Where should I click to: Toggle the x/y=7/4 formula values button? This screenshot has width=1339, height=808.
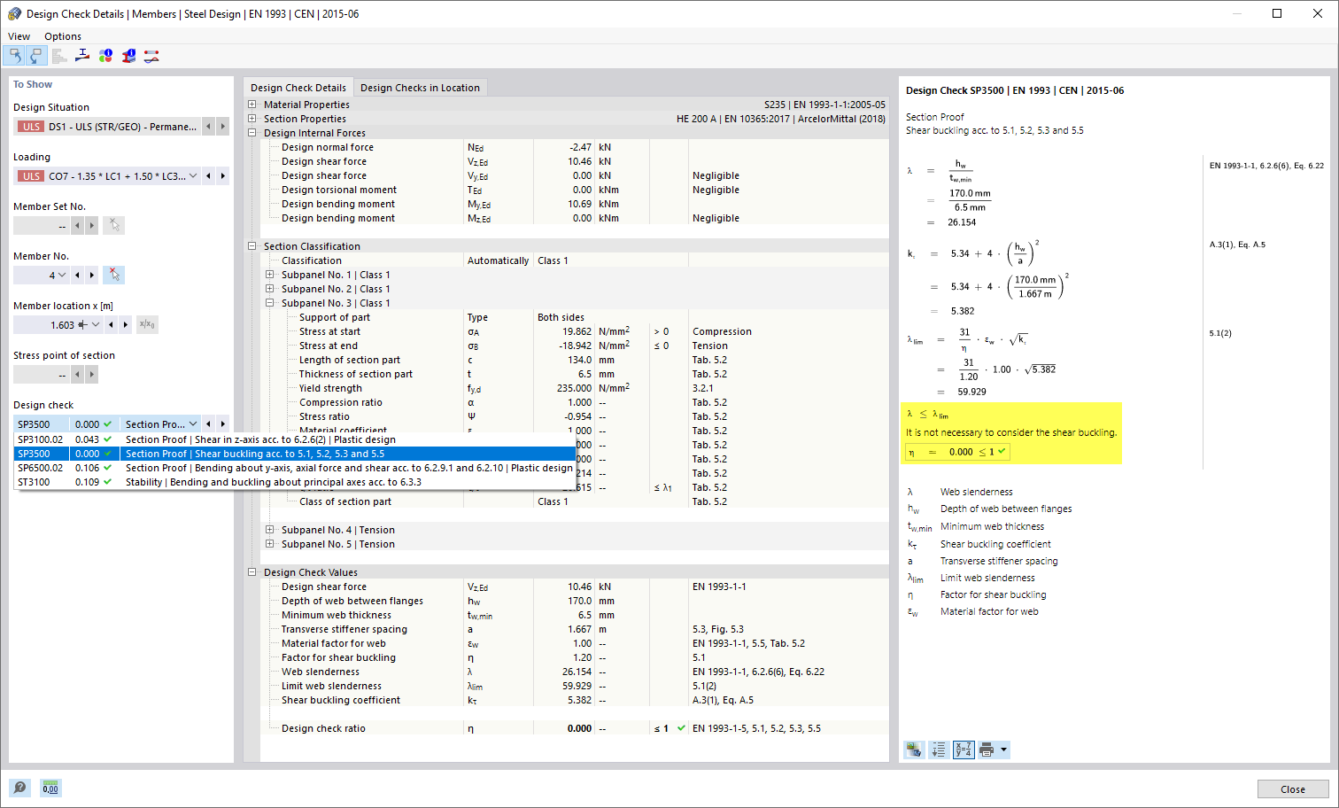click(964, 750)
